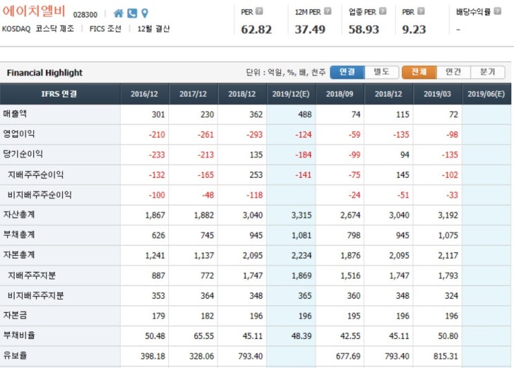This screenshot has height=368, width=514.
Task: Select the 지배주주지분 row label
Action: [x=31, y=275]
